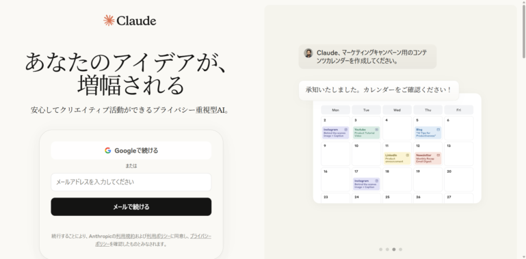
Task: Click the headline あなたのアイデアが、増幅される
Action: point(127,73)
